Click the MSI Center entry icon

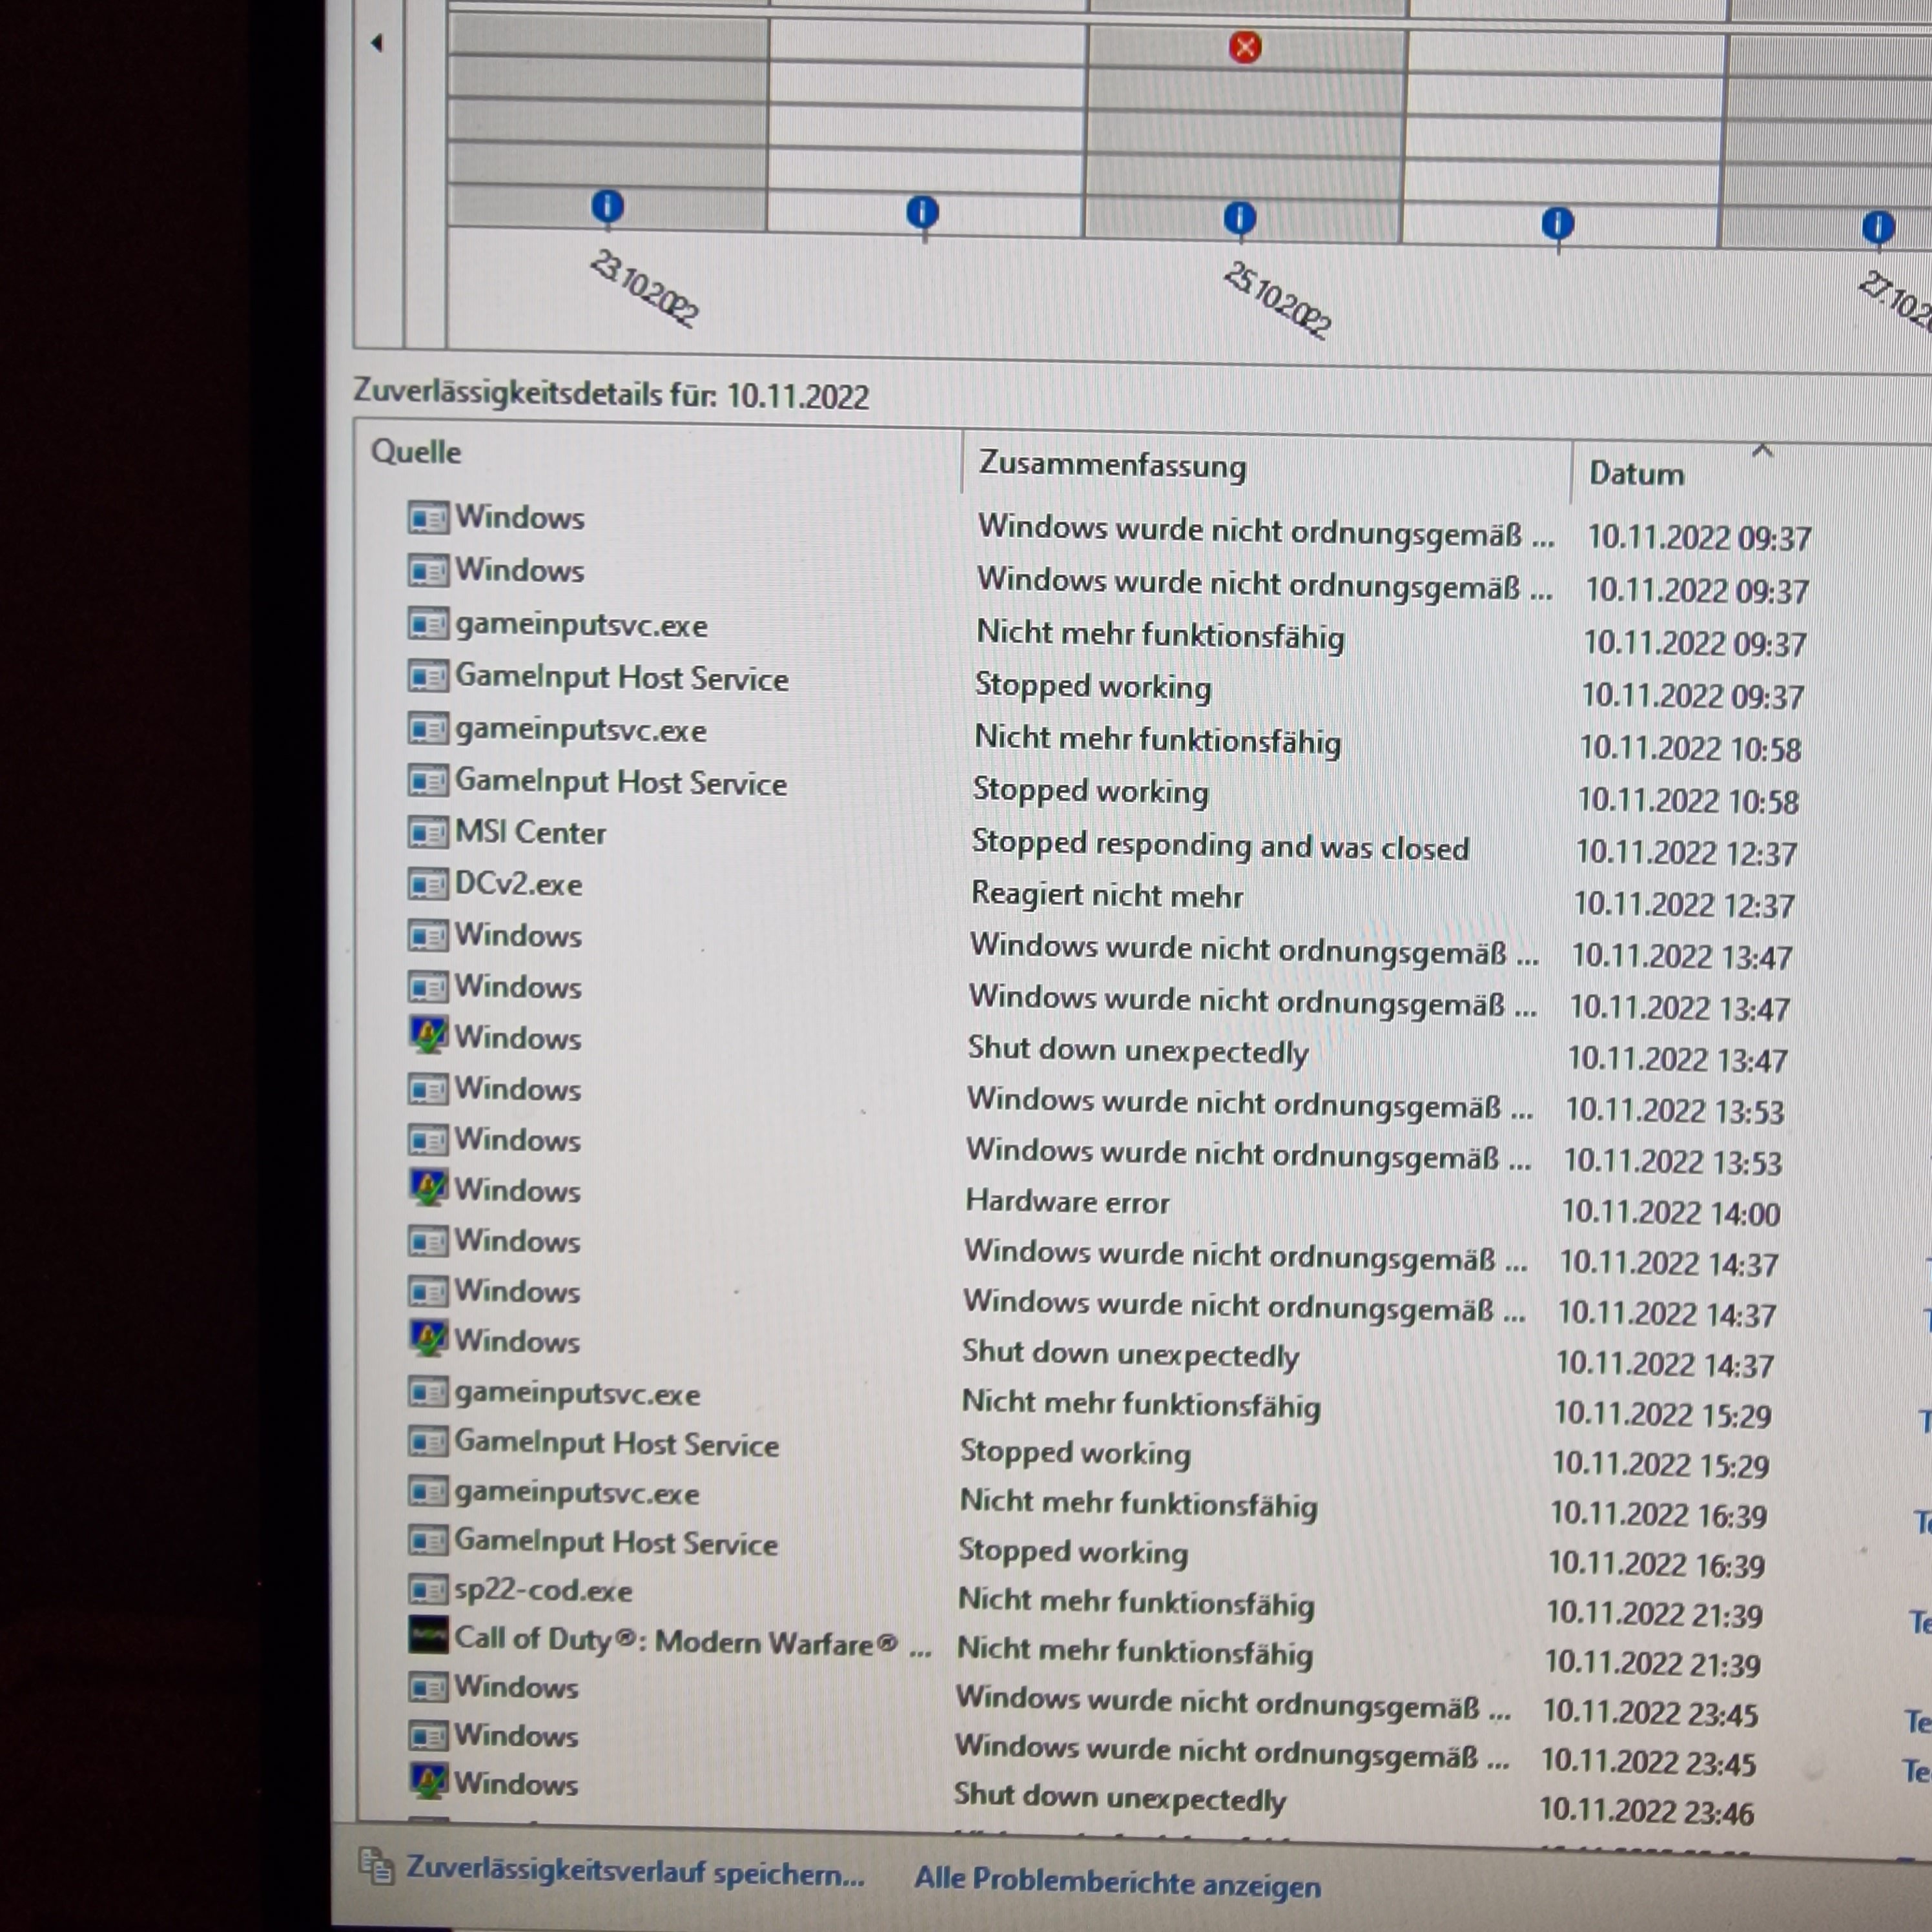click(428, 832)
